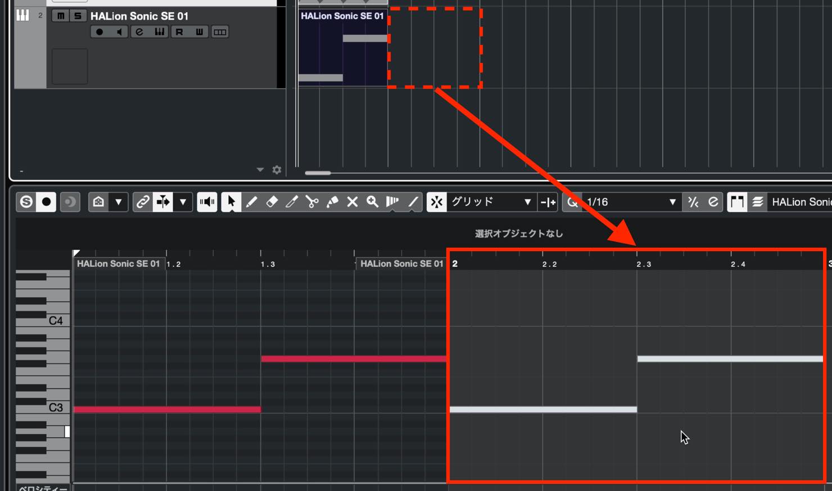Select the Split scissors tool
This screenshot has height=491, width=832.
[x=312, y=202]
